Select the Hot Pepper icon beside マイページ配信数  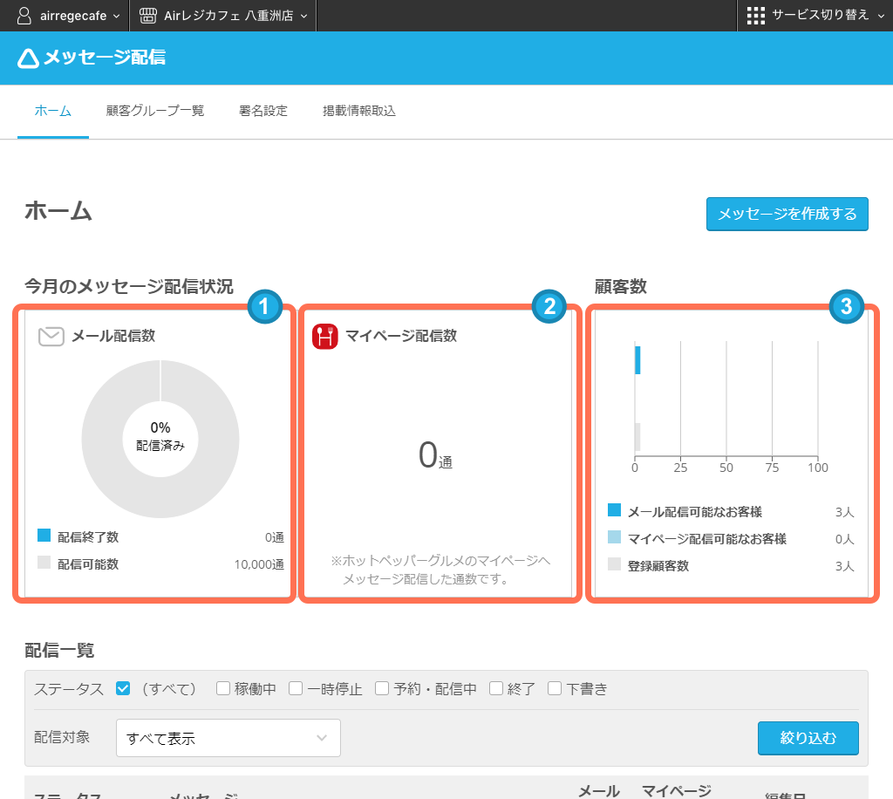[324, 335]
